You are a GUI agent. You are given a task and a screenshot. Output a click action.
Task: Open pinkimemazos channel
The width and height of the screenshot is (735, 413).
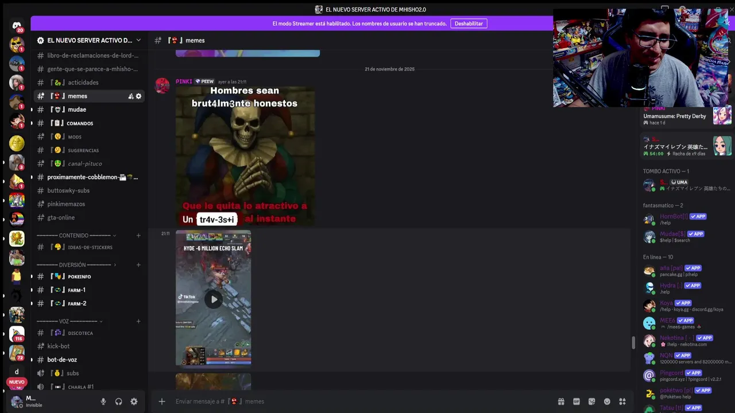click(89, 204)
